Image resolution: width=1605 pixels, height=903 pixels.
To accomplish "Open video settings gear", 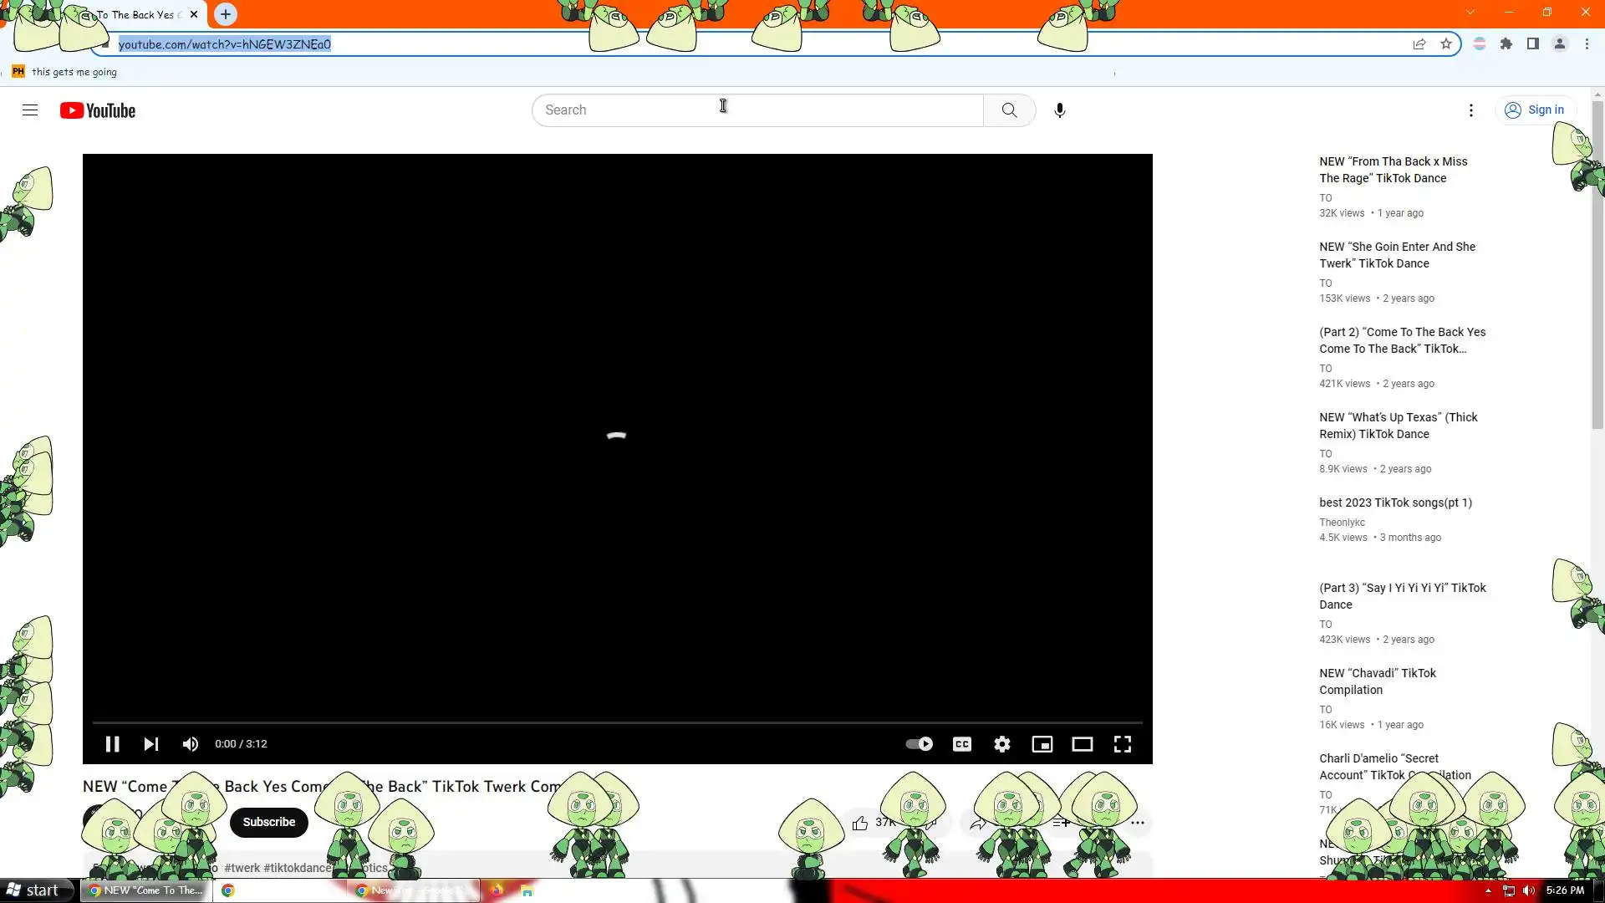I will point(1001,744).
